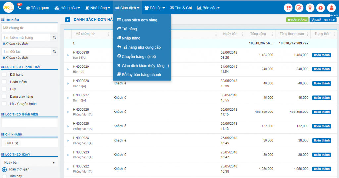Click the Mã chứng từ search field
The image size is (339, 178).
click(x=29, y=28)
